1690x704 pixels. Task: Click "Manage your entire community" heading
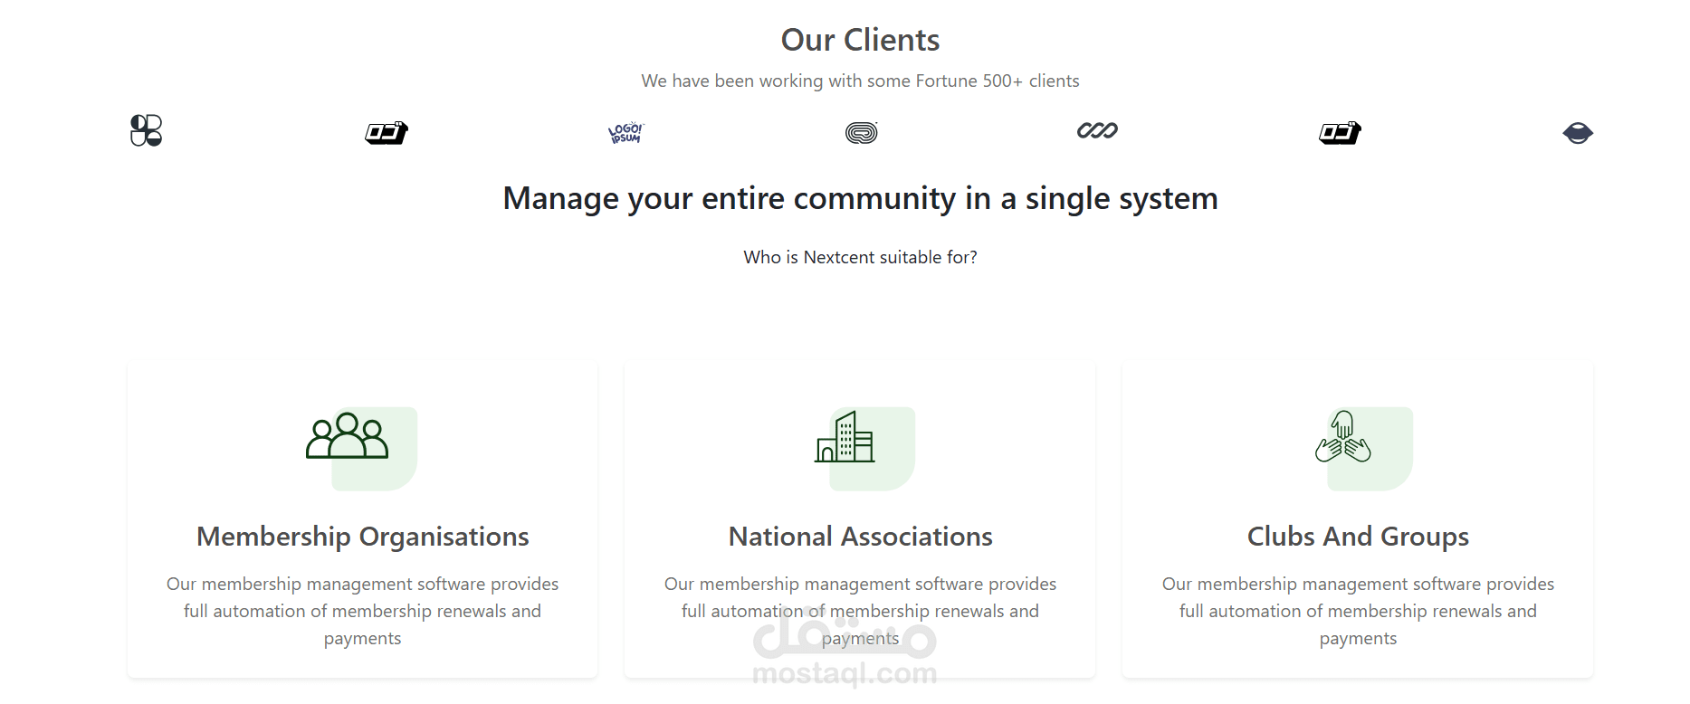[x=860, y=198]
